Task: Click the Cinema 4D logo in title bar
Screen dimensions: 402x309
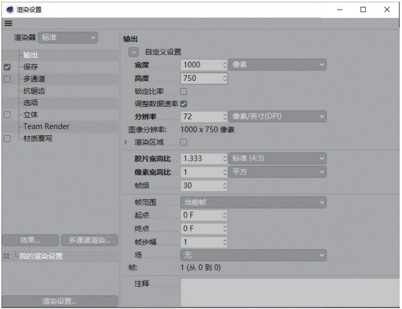Action: click(10, 10)
